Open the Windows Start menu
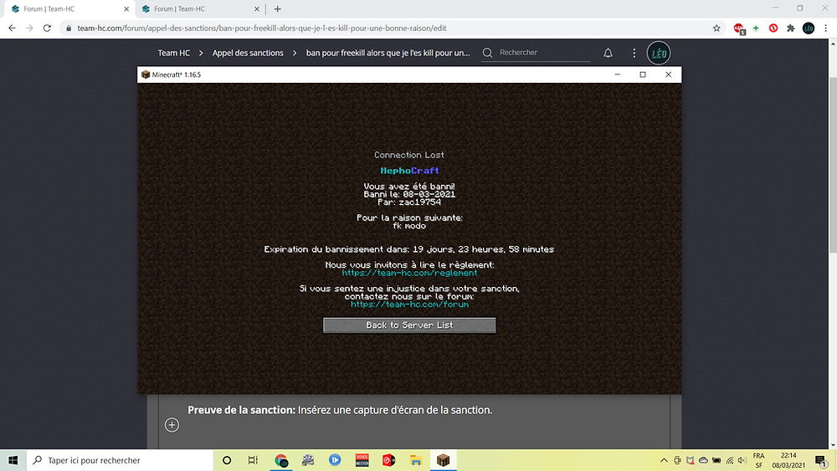This screenshot has height=471, width=837. (x=13, y=460)
